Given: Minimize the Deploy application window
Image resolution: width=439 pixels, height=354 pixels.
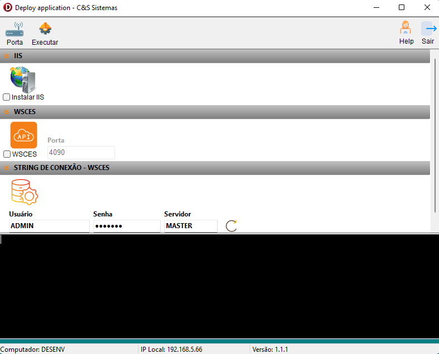Looking at the screenshot, I should click(376, 8).
